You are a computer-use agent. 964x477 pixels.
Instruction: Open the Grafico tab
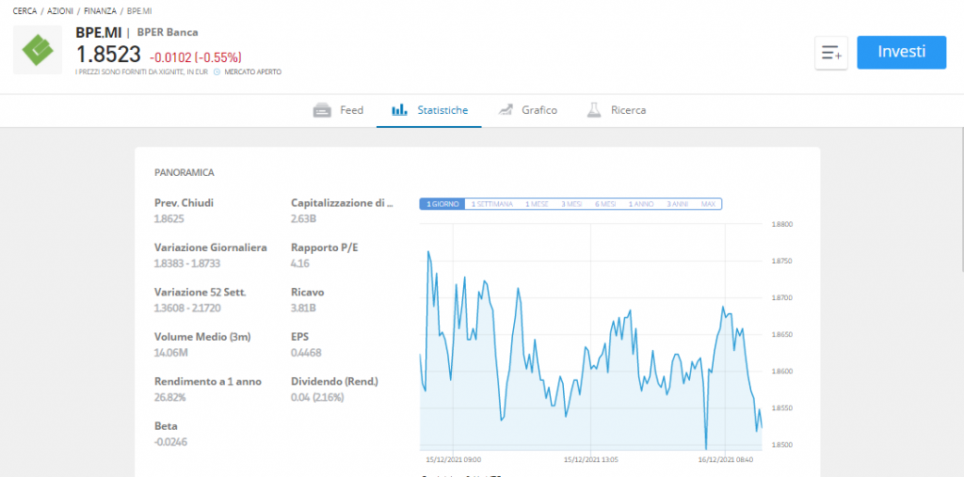pos(527,111)
